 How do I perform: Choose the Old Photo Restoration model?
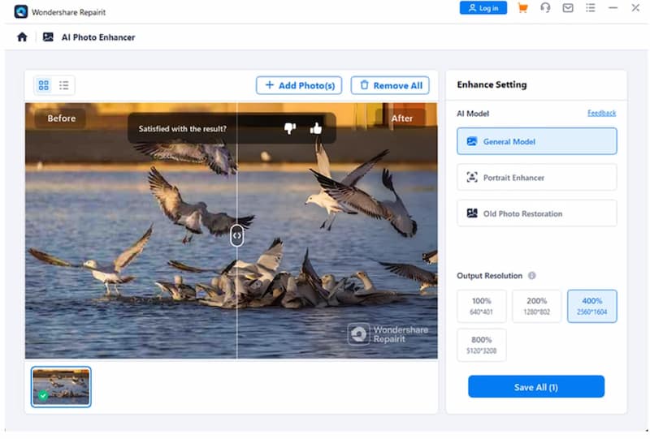click(536, 213)
